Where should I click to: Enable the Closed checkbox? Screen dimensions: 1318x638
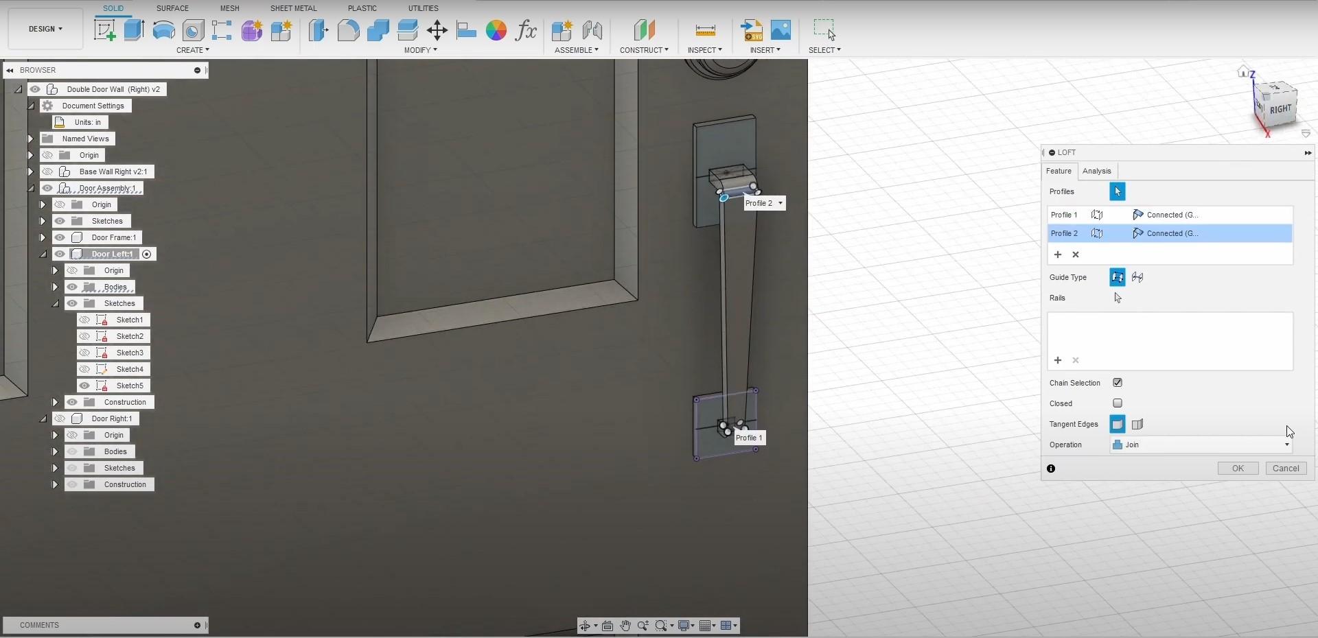click(x=1118, y=403)
